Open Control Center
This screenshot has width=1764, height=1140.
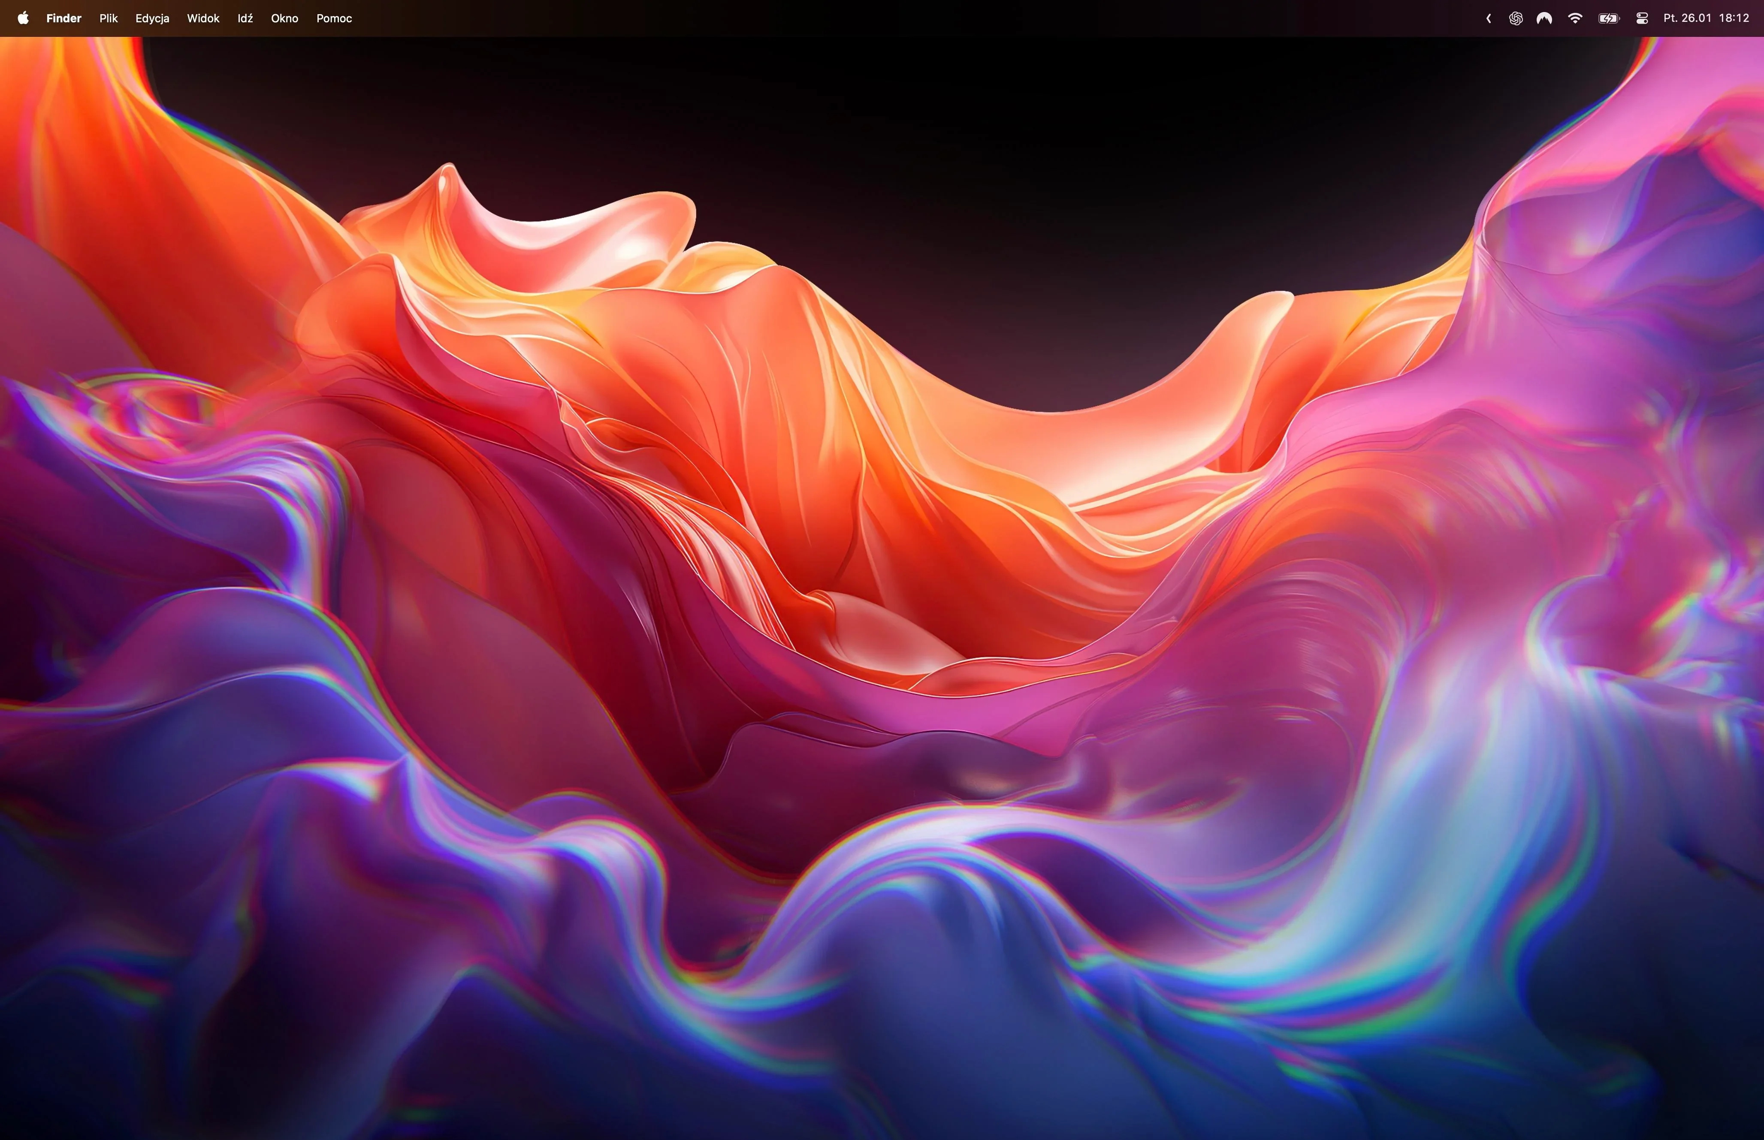click(x=1642, y=18)
